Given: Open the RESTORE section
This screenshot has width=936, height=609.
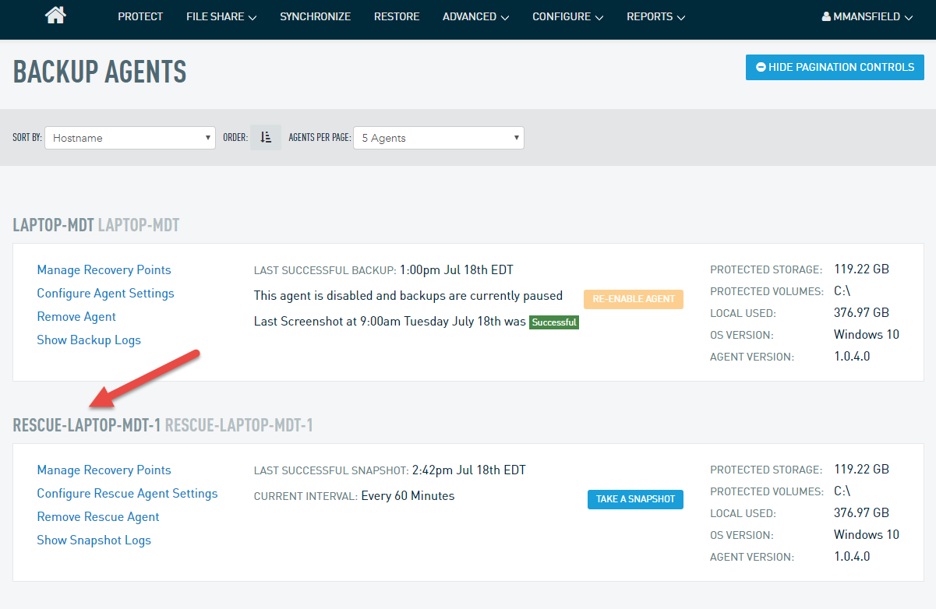Looking at the screenshot, I should (396, 16).
